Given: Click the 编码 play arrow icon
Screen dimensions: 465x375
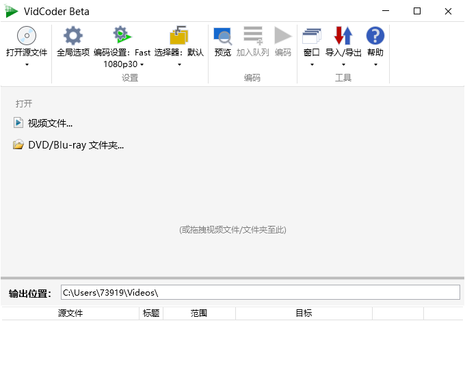Looking at the screenshot, I should [x=283, y=36].
